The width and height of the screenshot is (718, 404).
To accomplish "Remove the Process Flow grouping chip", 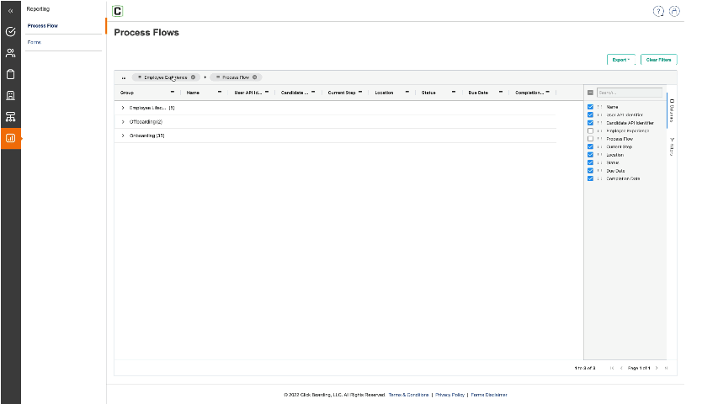I will coord(255,77).
